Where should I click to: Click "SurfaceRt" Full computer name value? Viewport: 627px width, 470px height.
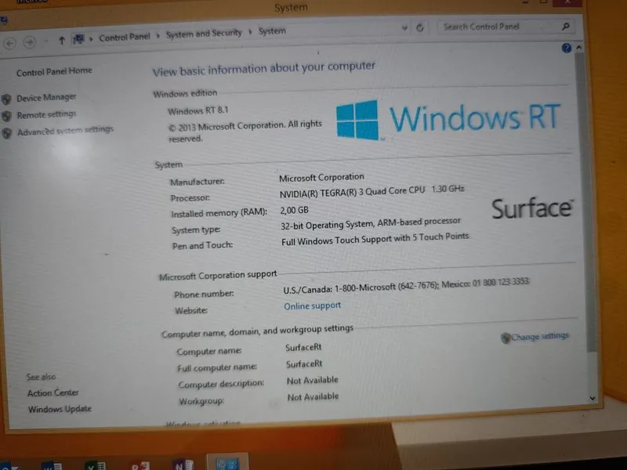click(304, 363)
